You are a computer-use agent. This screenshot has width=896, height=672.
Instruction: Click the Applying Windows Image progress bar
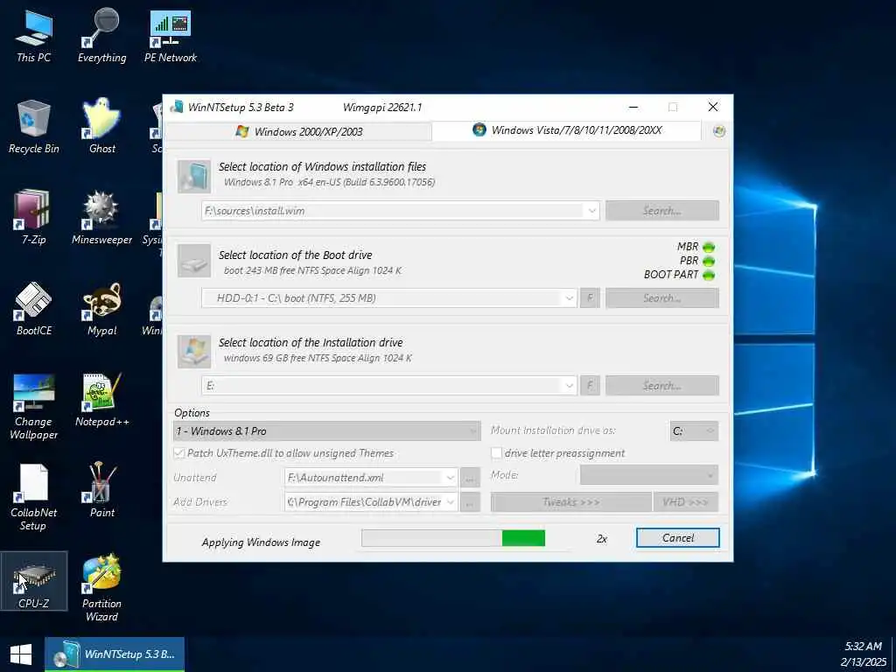454,538
